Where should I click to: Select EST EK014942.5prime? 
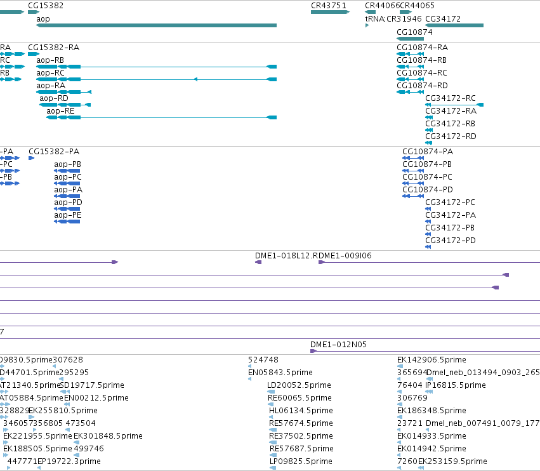click(x=399, y=455)
